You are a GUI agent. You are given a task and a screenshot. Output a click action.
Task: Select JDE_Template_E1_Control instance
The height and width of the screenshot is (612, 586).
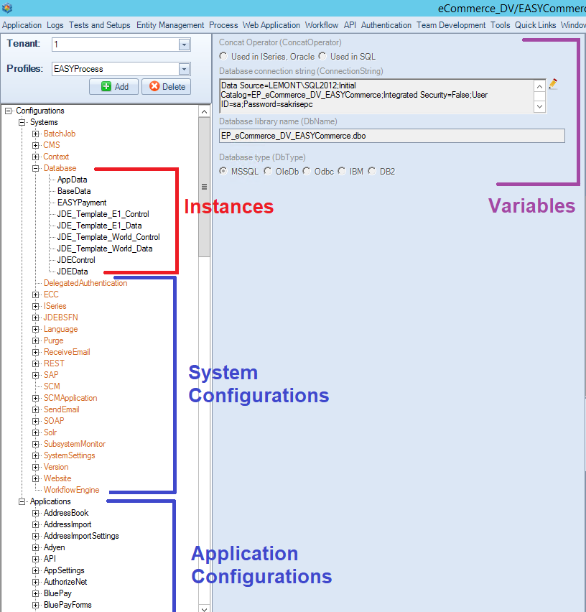click(103, 214)
